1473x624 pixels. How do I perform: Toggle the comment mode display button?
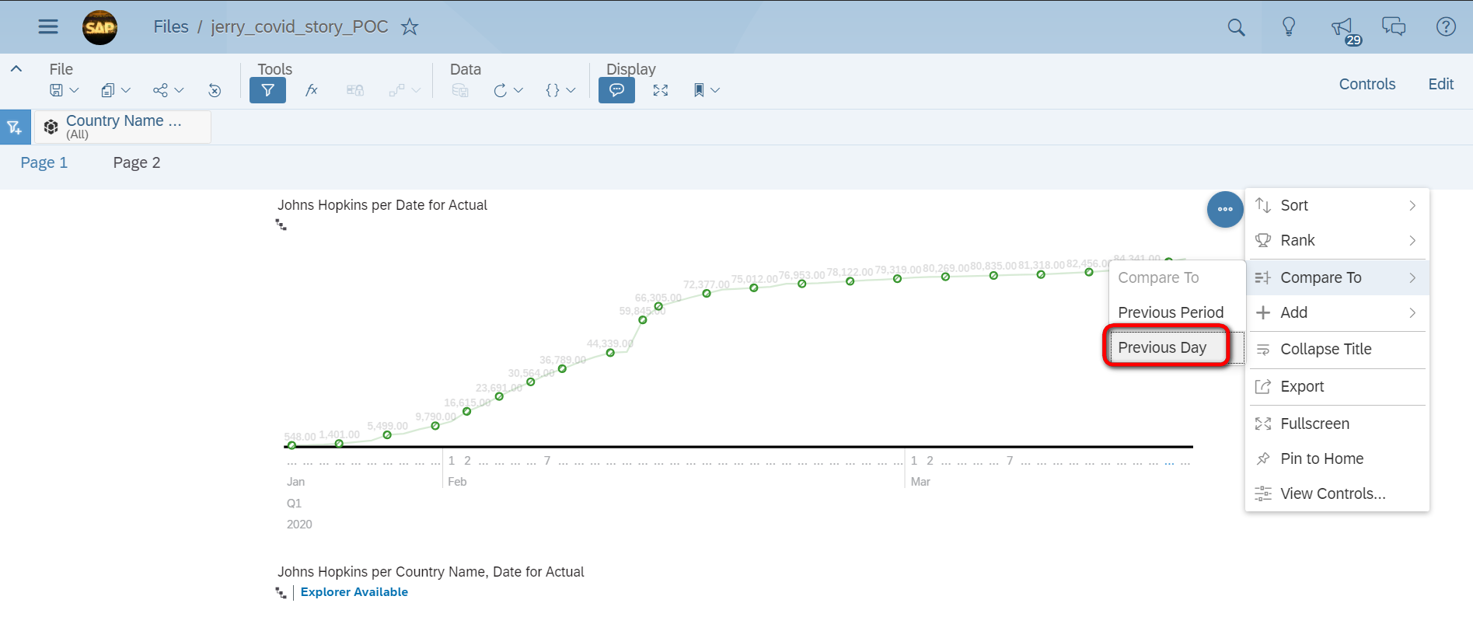pos(616,90)
